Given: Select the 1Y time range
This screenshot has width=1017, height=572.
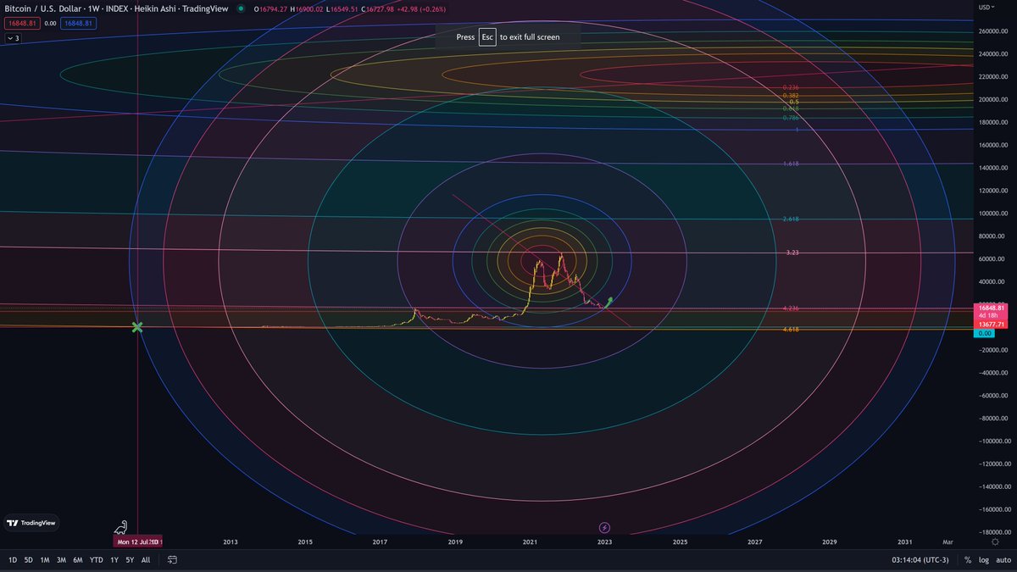Looking at the screenshot, I should click(x=114, y=560).
